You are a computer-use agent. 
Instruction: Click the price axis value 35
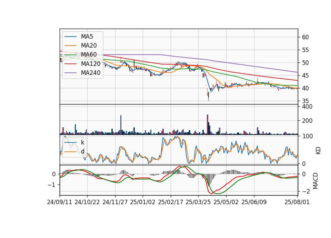click(305, 101)
